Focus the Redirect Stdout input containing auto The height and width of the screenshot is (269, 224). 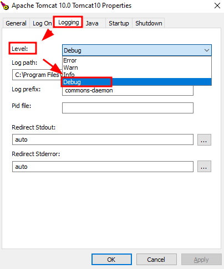(x=103, y=139)
